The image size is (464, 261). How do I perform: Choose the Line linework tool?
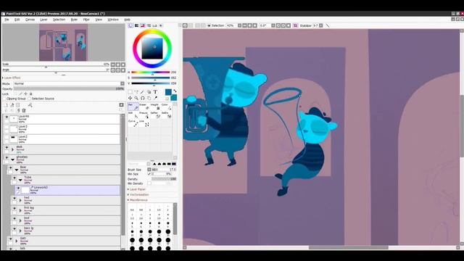click(144, 123)
